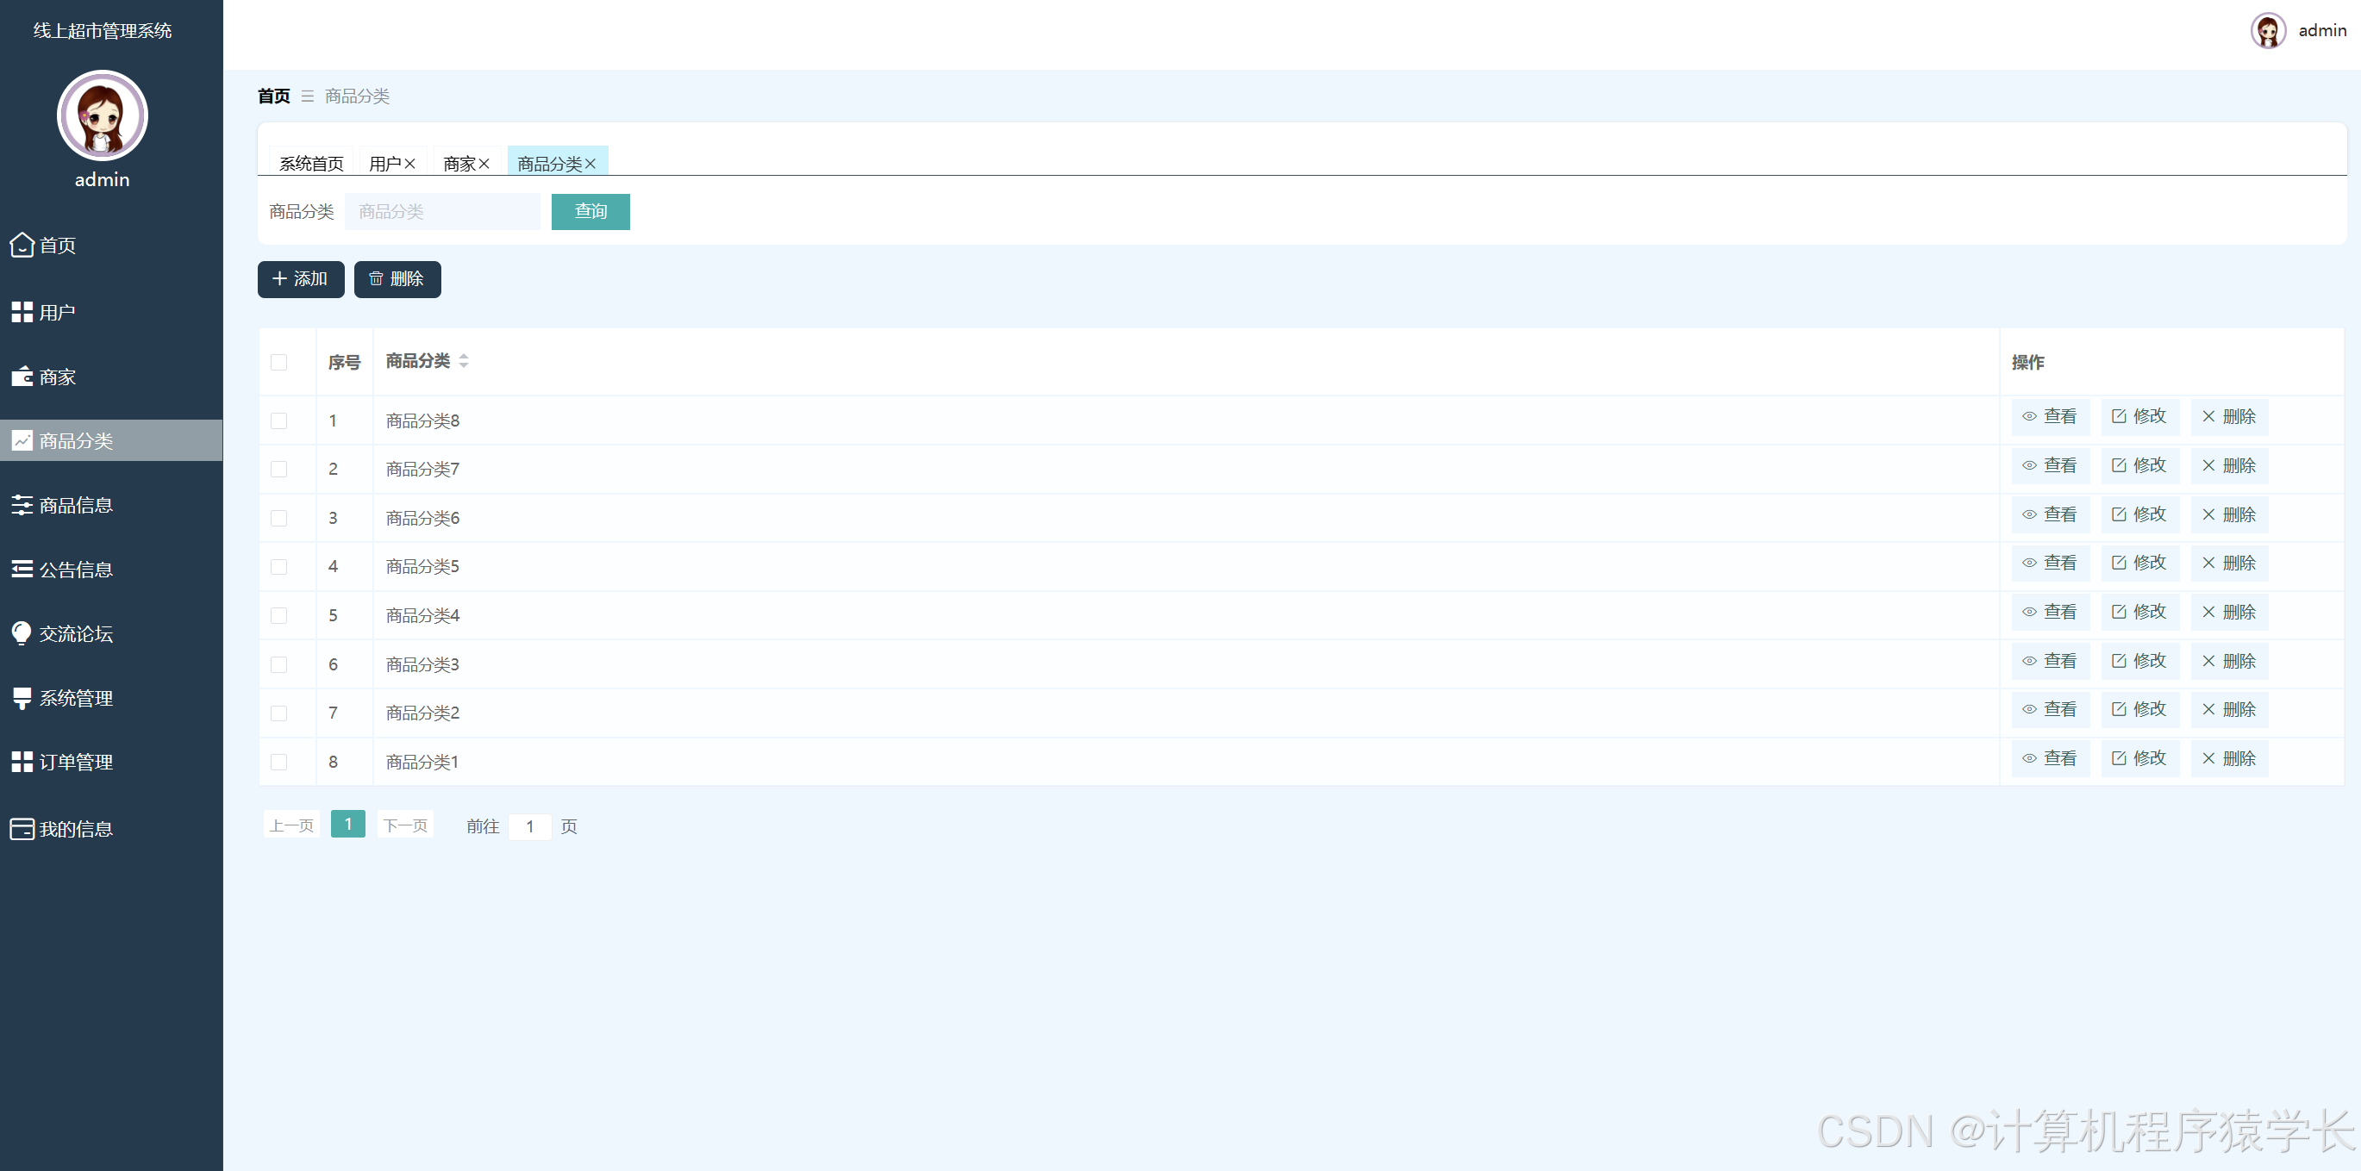
Task: Close the 商品分类 tab with its X
Action: click(590, 163)
